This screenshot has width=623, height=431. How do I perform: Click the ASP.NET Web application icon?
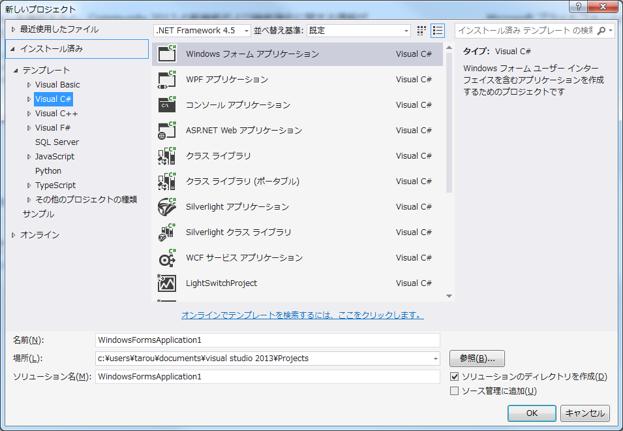pos(167,130)
